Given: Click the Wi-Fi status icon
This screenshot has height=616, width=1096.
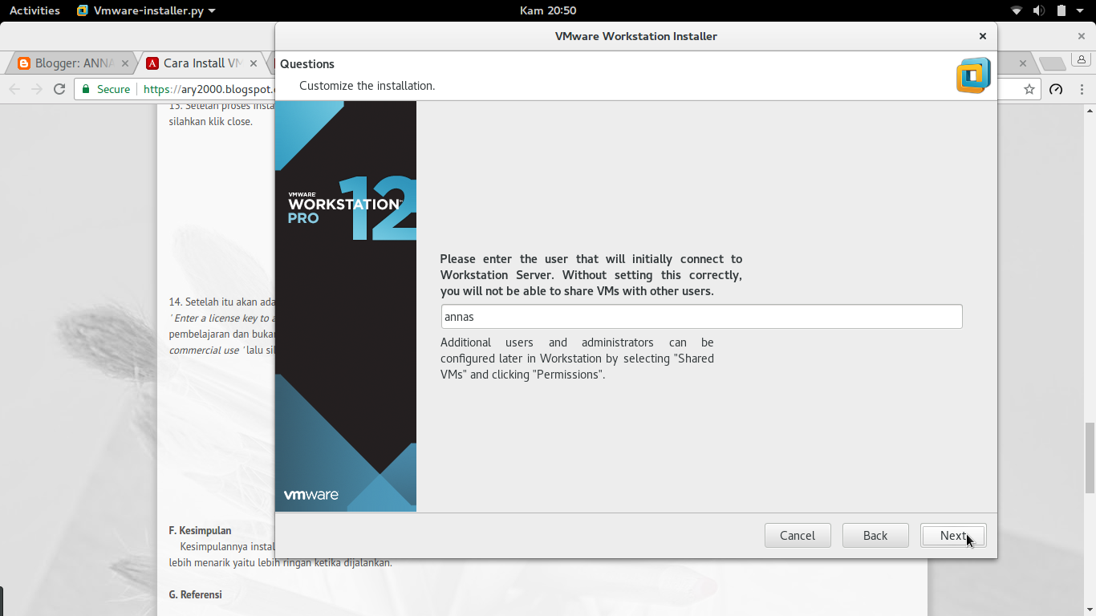Looking at the screenshot, I should tap(1017, 10).
